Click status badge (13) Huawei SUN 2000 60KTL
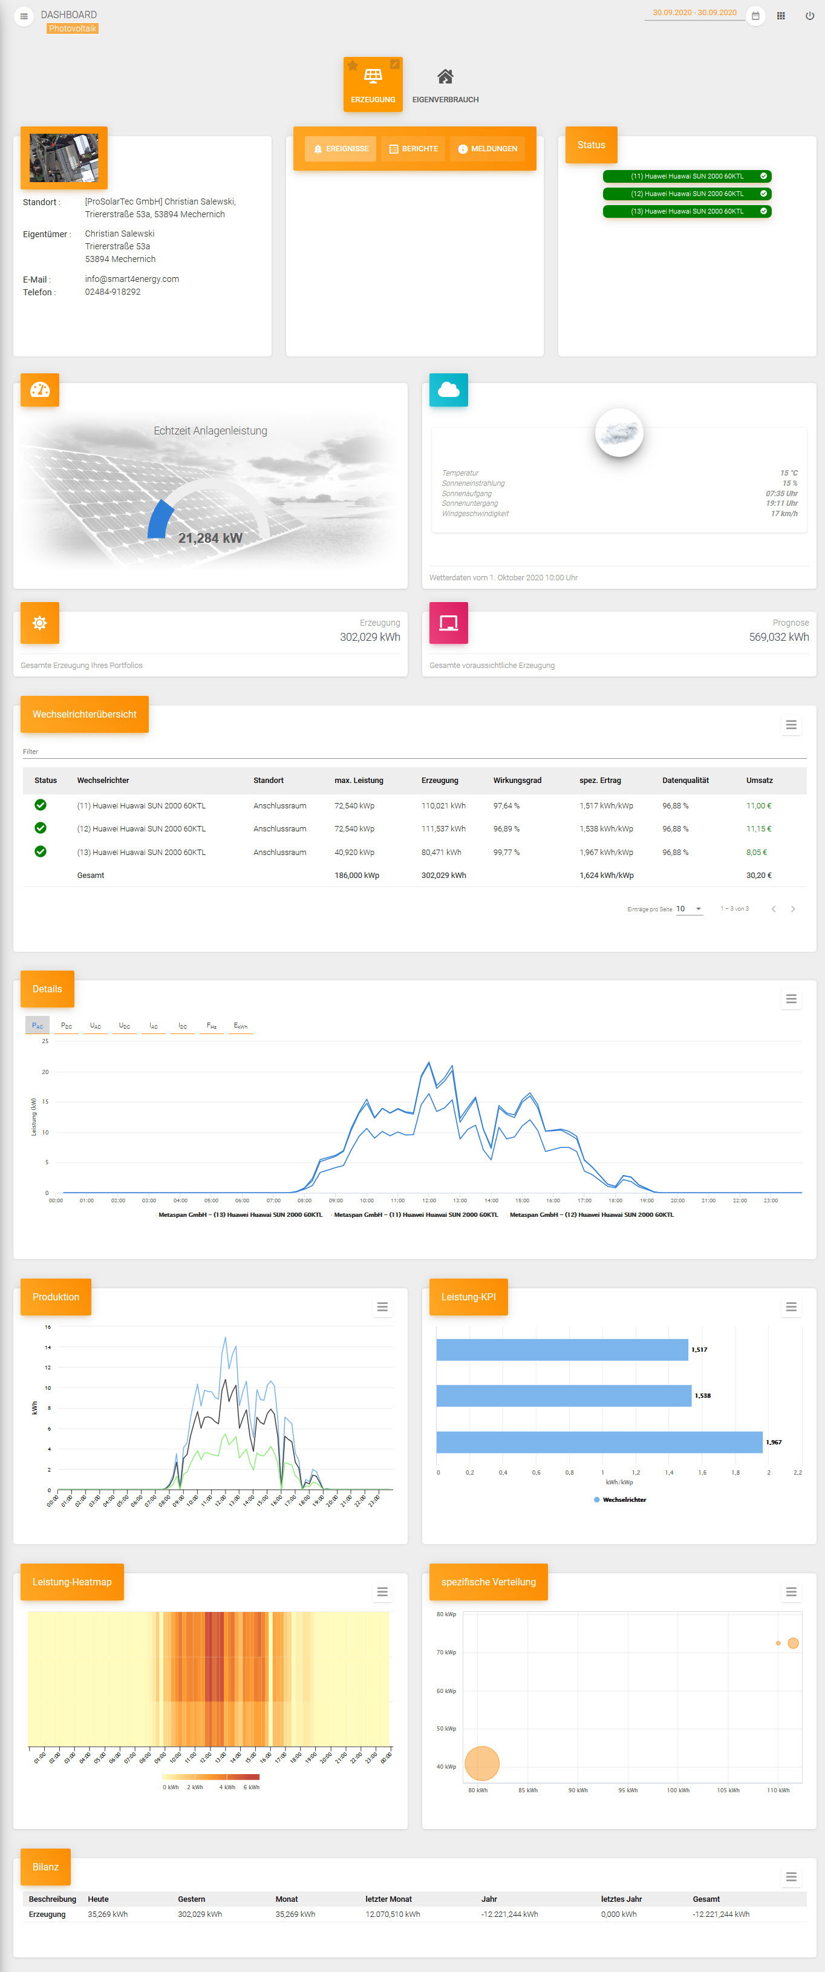 (687, 211)
